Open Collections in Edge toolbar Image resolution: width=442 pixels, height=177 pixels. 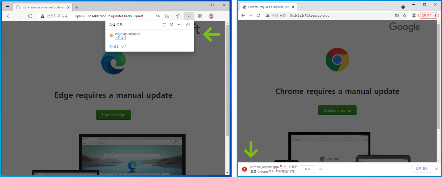click(200, 16)
